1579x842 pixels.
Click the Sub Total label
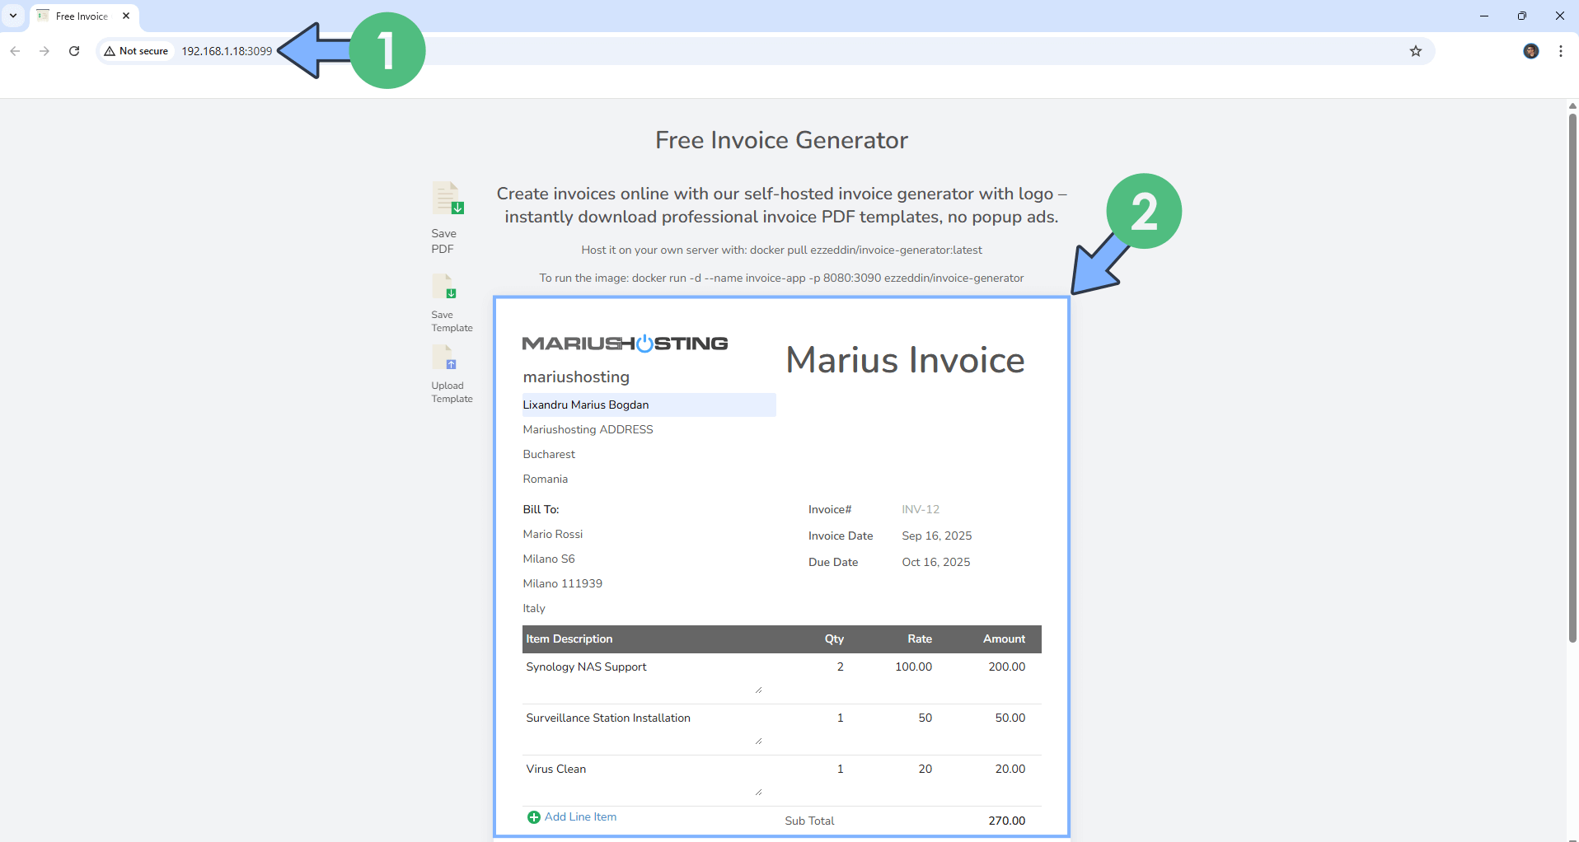pos(809,821)
